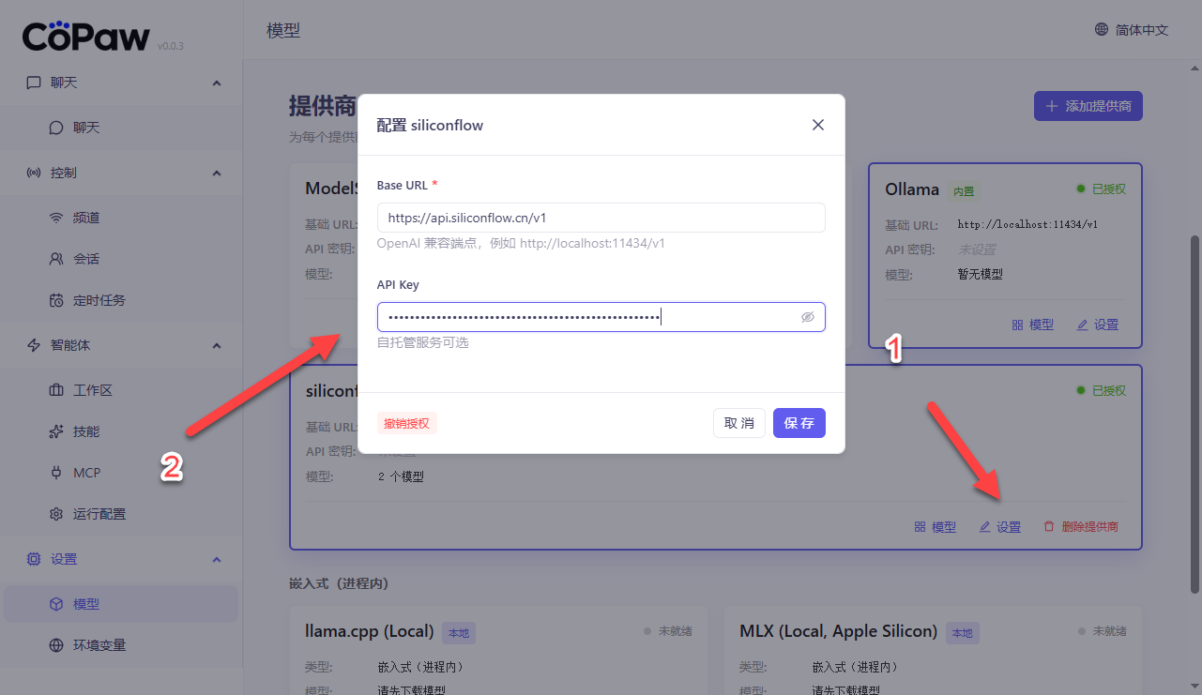Click the 自托管服务可选 hint text
The image size is (1202, 695).
(422, 342)
